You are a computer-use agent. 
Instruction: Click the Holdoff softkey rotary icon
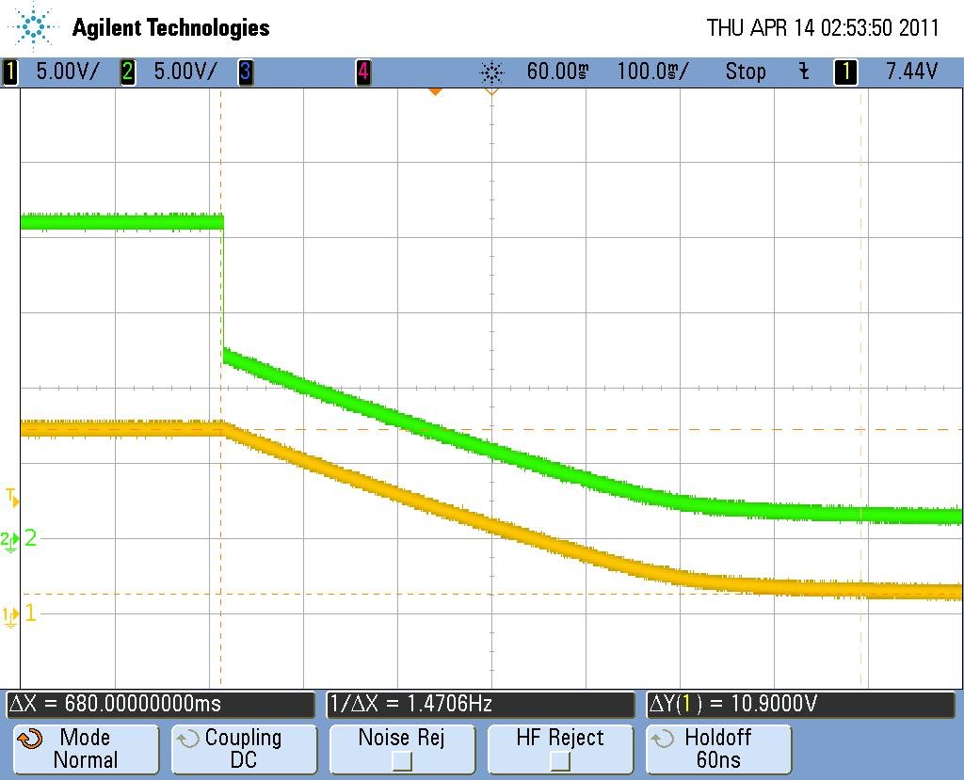662,739
